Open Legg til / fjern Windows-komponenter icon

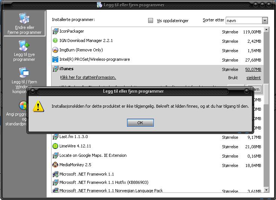pos(24,72)
